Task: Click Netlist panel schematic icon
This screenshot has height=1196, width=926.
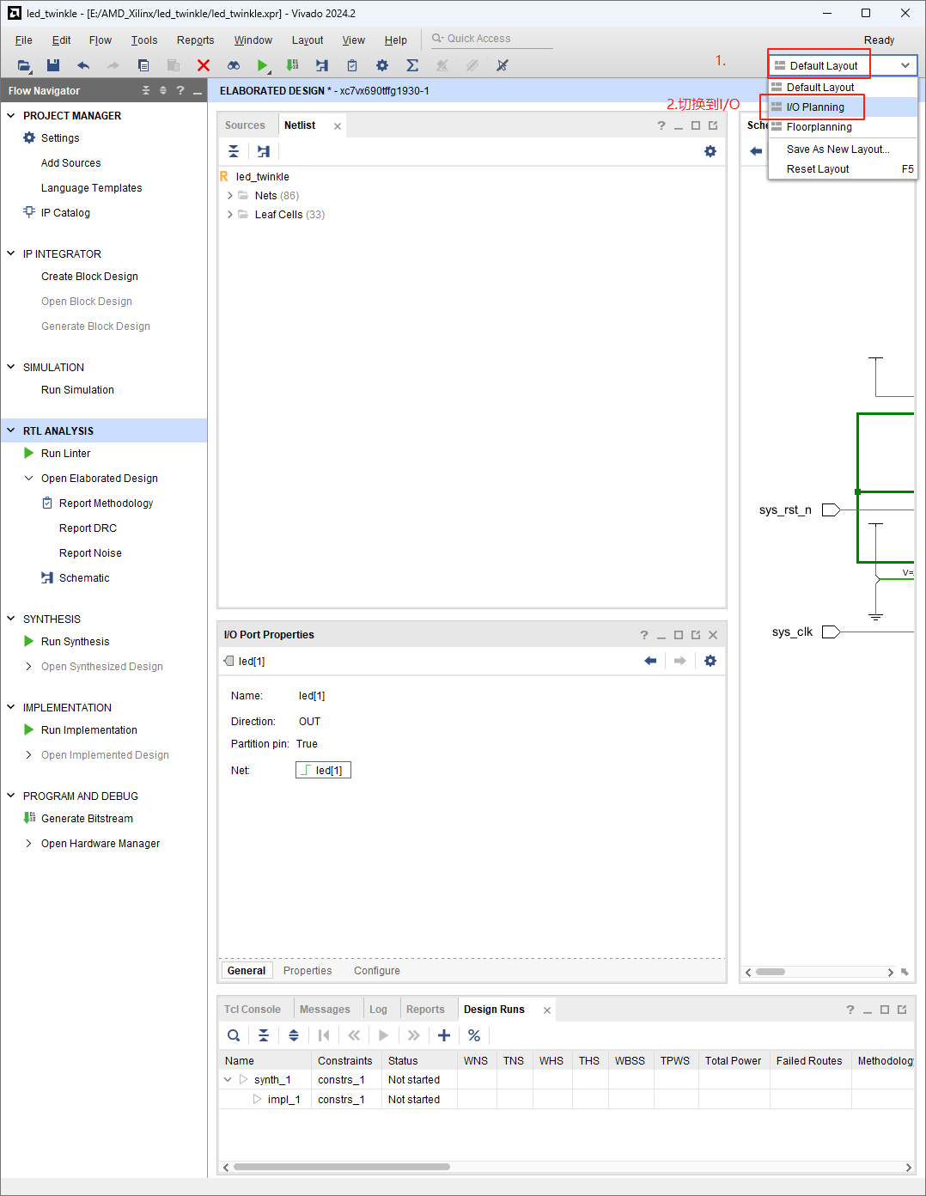Action: pyautogui.click(x=264, y=151)
